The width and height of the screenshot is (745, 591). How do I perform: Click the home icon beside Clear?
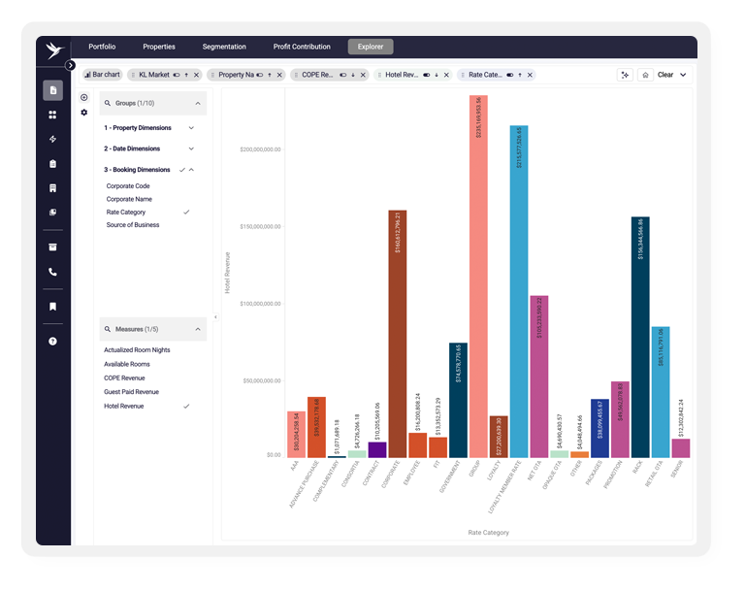pyautogui.click(x=645, y=75)
